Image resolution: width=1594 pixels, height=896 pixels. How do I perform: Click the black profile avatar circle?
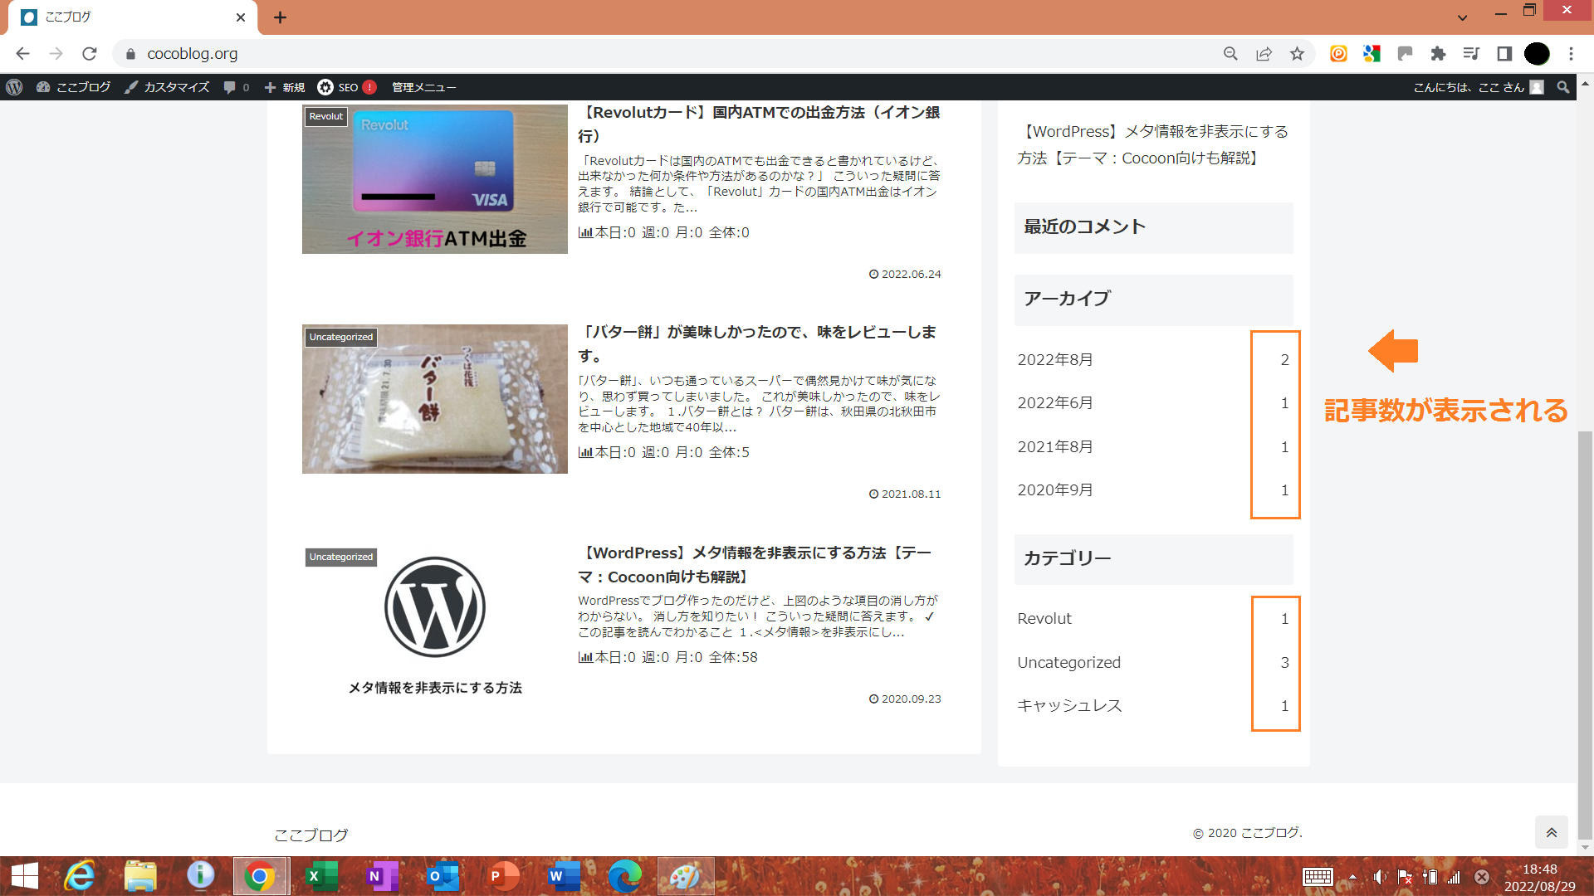(1538, 54)
